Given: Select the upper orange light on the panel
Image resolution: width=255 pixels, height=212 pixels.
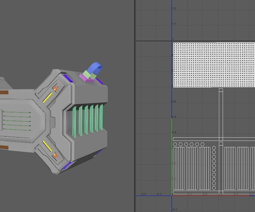Looking at the screenshot, I should [55, 88].
